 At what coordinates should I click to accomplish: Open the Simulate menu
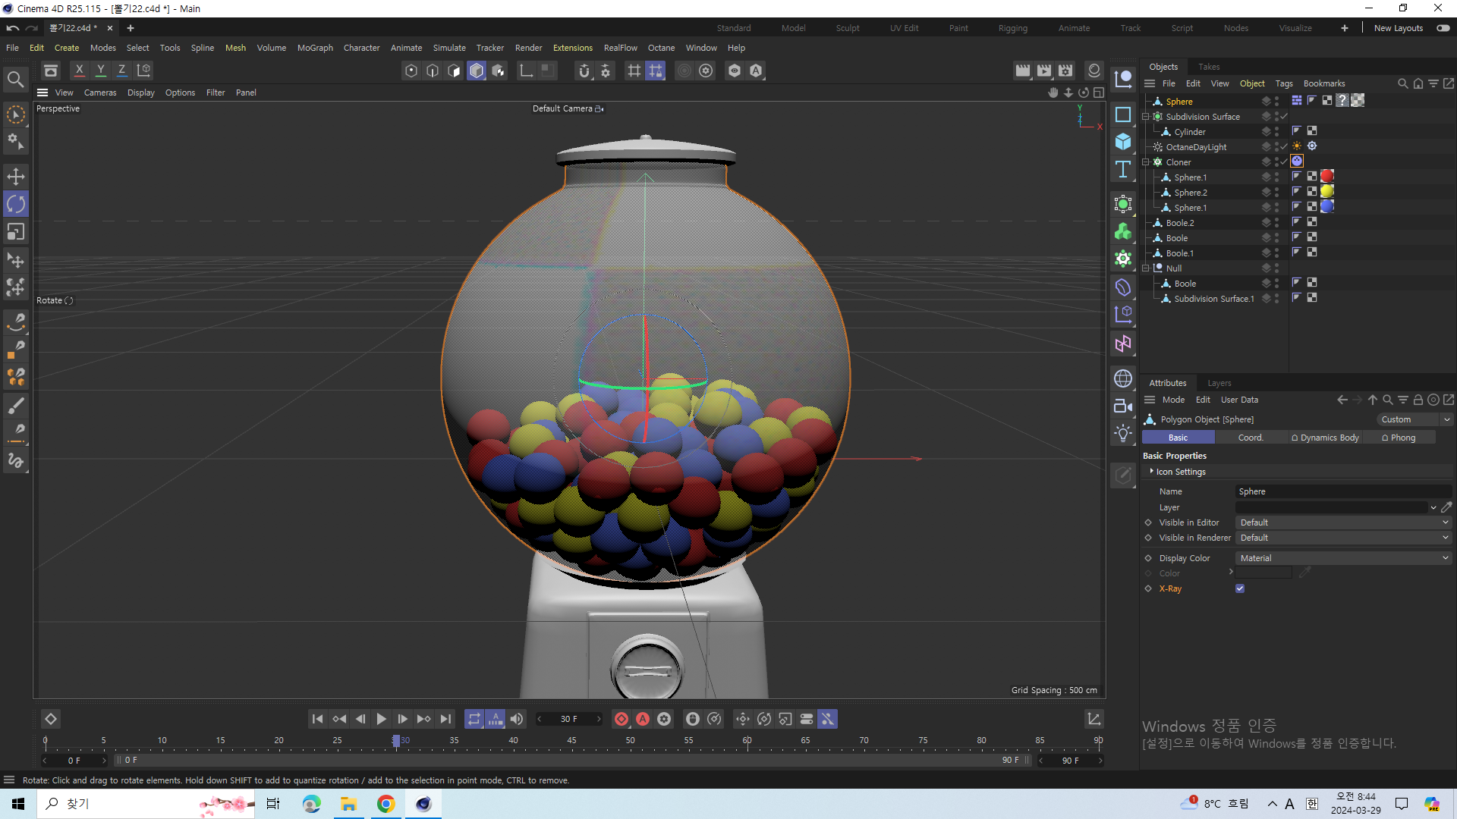pyautogui.click(x=449, y=48)
